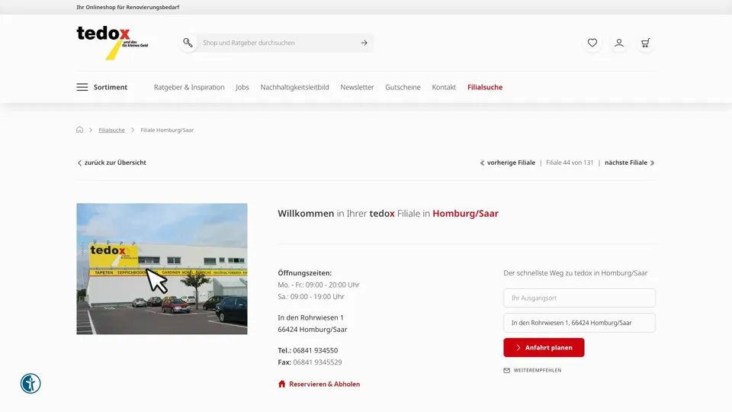This screenshot has width=732, height=412.
Task: Go to nächste Filiale
Action: click(x=626, y=163)
